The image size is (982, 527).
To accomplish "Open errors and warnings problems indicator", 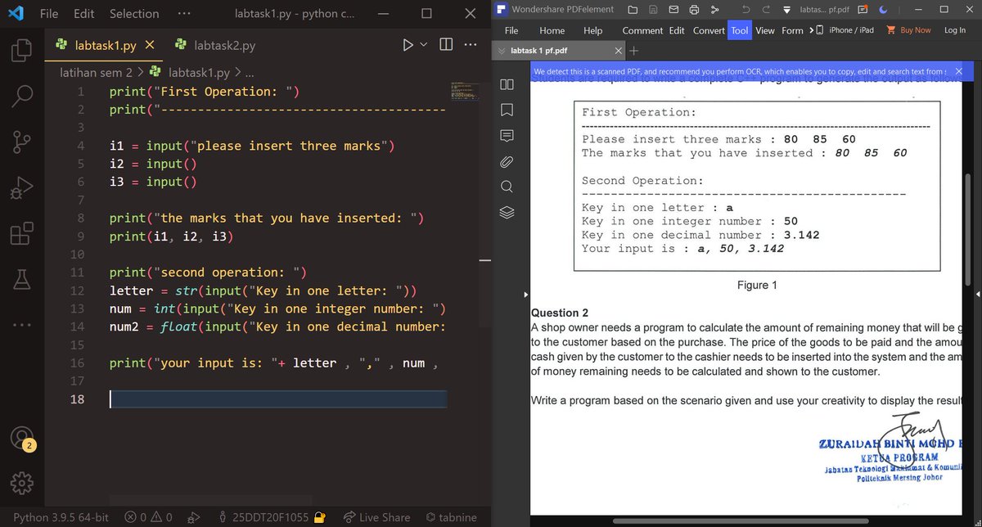I will [148, 517].
